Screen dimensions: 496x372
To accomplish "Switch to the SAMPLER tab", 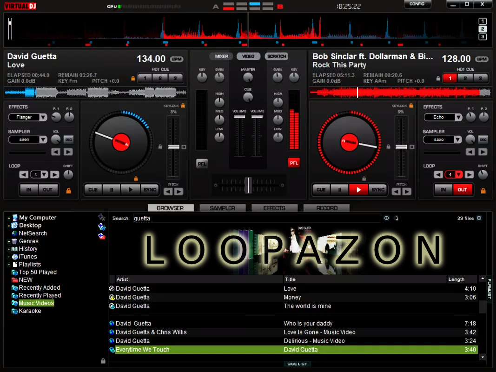I will tap(222, 208).
